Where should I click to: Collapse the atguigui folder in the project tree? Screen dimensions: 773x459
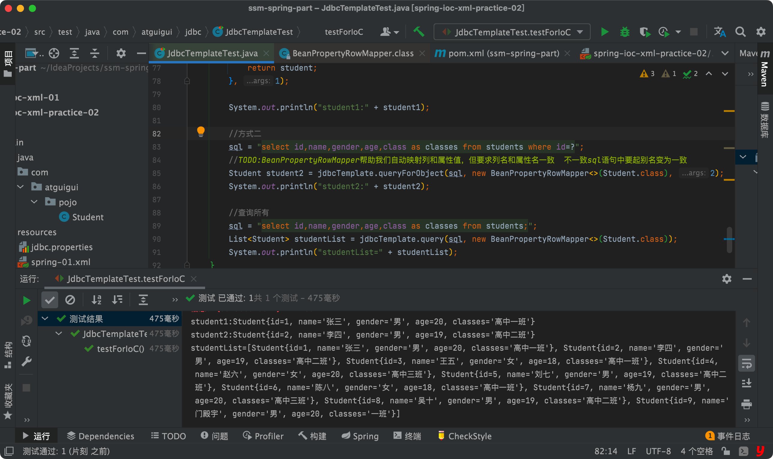click(20, 187)
